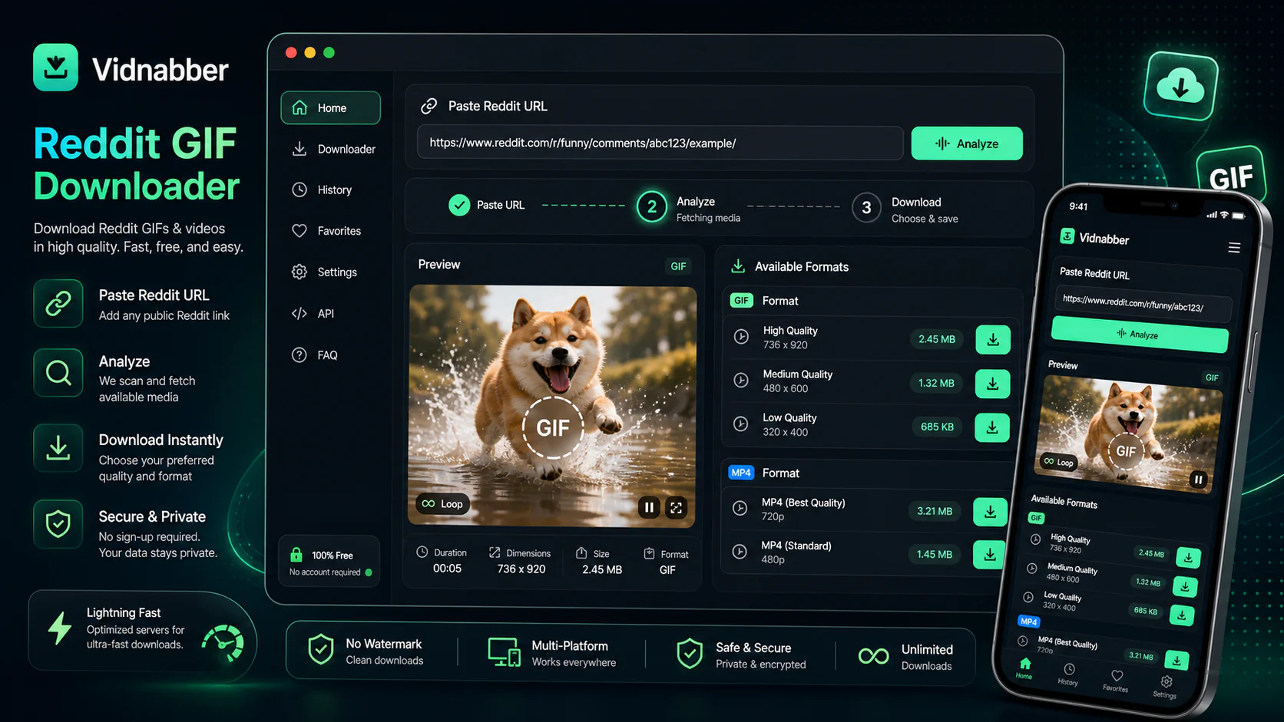The height and width of the screenshot is (722, 1284).
Task: Click the green GIF Format badge
Action: (x=741, y=301)
